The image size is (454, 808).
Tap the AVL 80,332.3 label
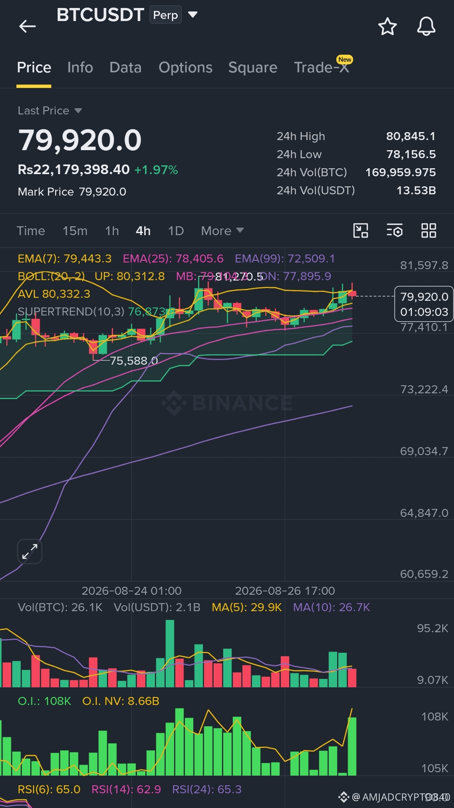(x=54, y=294)
